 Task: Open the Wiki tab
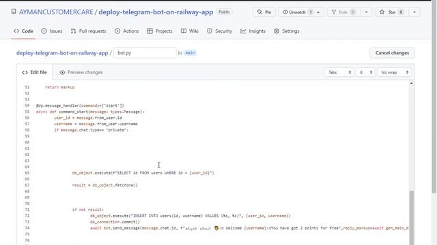(190, 31)
